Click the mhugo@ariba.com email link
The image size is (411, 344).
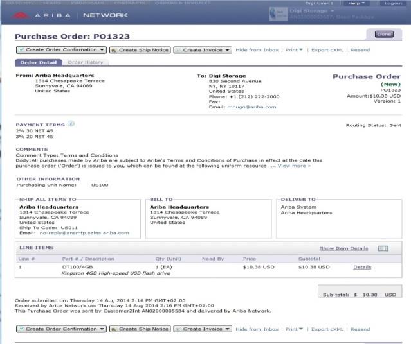(x=251, y=107)
